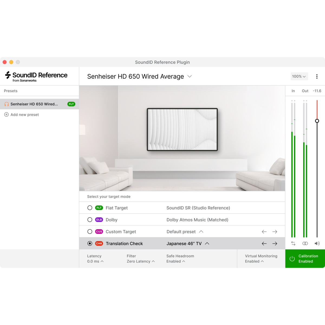Click the green FLT badge on the preset

[71, 104]
